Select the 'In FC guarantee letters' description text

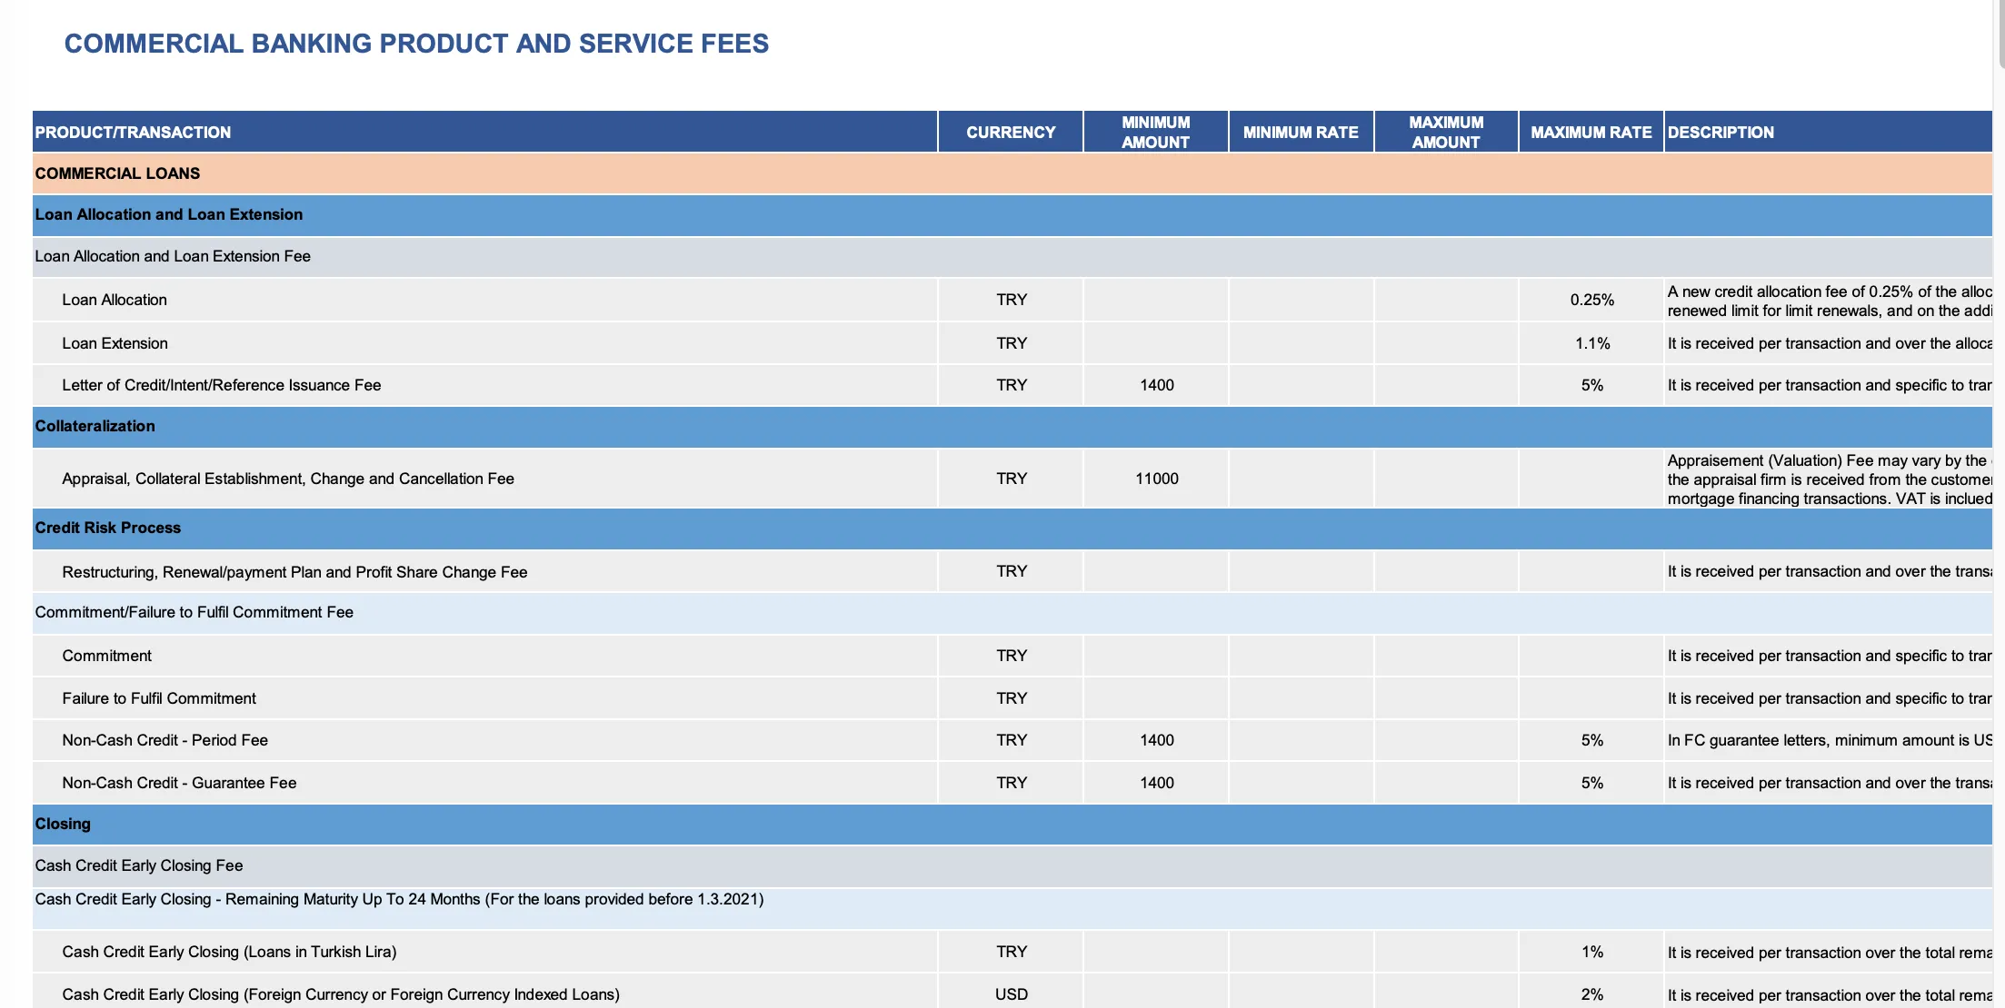point(1829,740)
